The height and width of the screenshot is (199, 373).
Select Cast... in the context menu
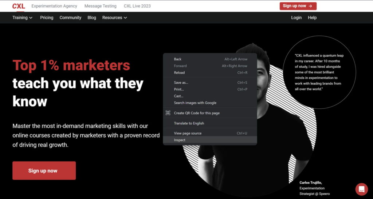[x=210, y=96]
